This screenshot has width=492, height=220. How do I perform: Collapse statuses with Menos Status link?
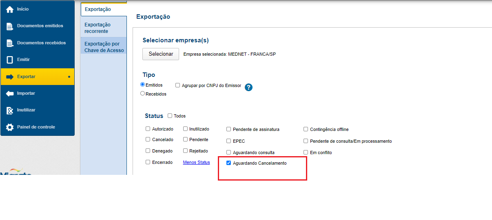[196, 162]
